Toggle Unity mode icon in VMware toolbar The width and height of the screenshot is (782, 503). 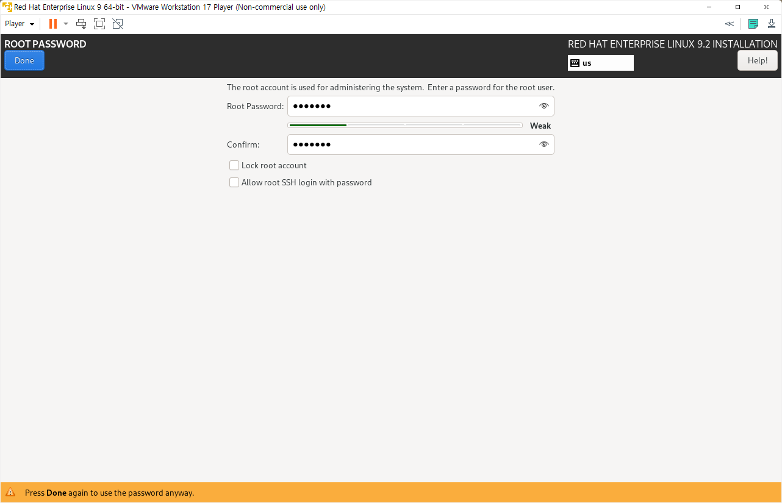click(x=118, y=24)
